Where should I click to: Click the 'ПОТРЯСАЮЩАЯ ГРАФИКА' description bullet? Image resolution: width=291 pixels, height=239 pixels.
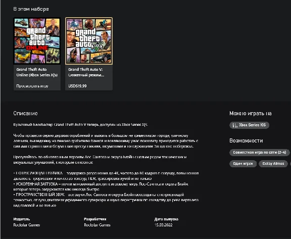click(x=106, y=176)
